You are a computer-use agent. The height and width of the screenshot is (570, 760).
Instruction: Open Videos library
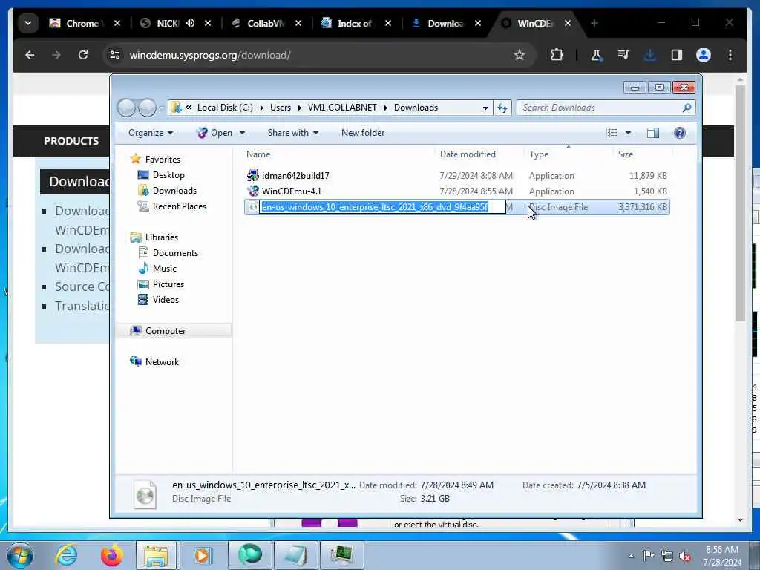tap(166, 300)
